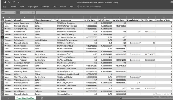Select the TennisDataModified sheet tab

click(x=25, y=98)
